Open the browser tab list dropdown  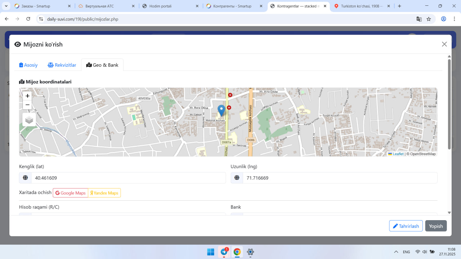pos(6,6)
